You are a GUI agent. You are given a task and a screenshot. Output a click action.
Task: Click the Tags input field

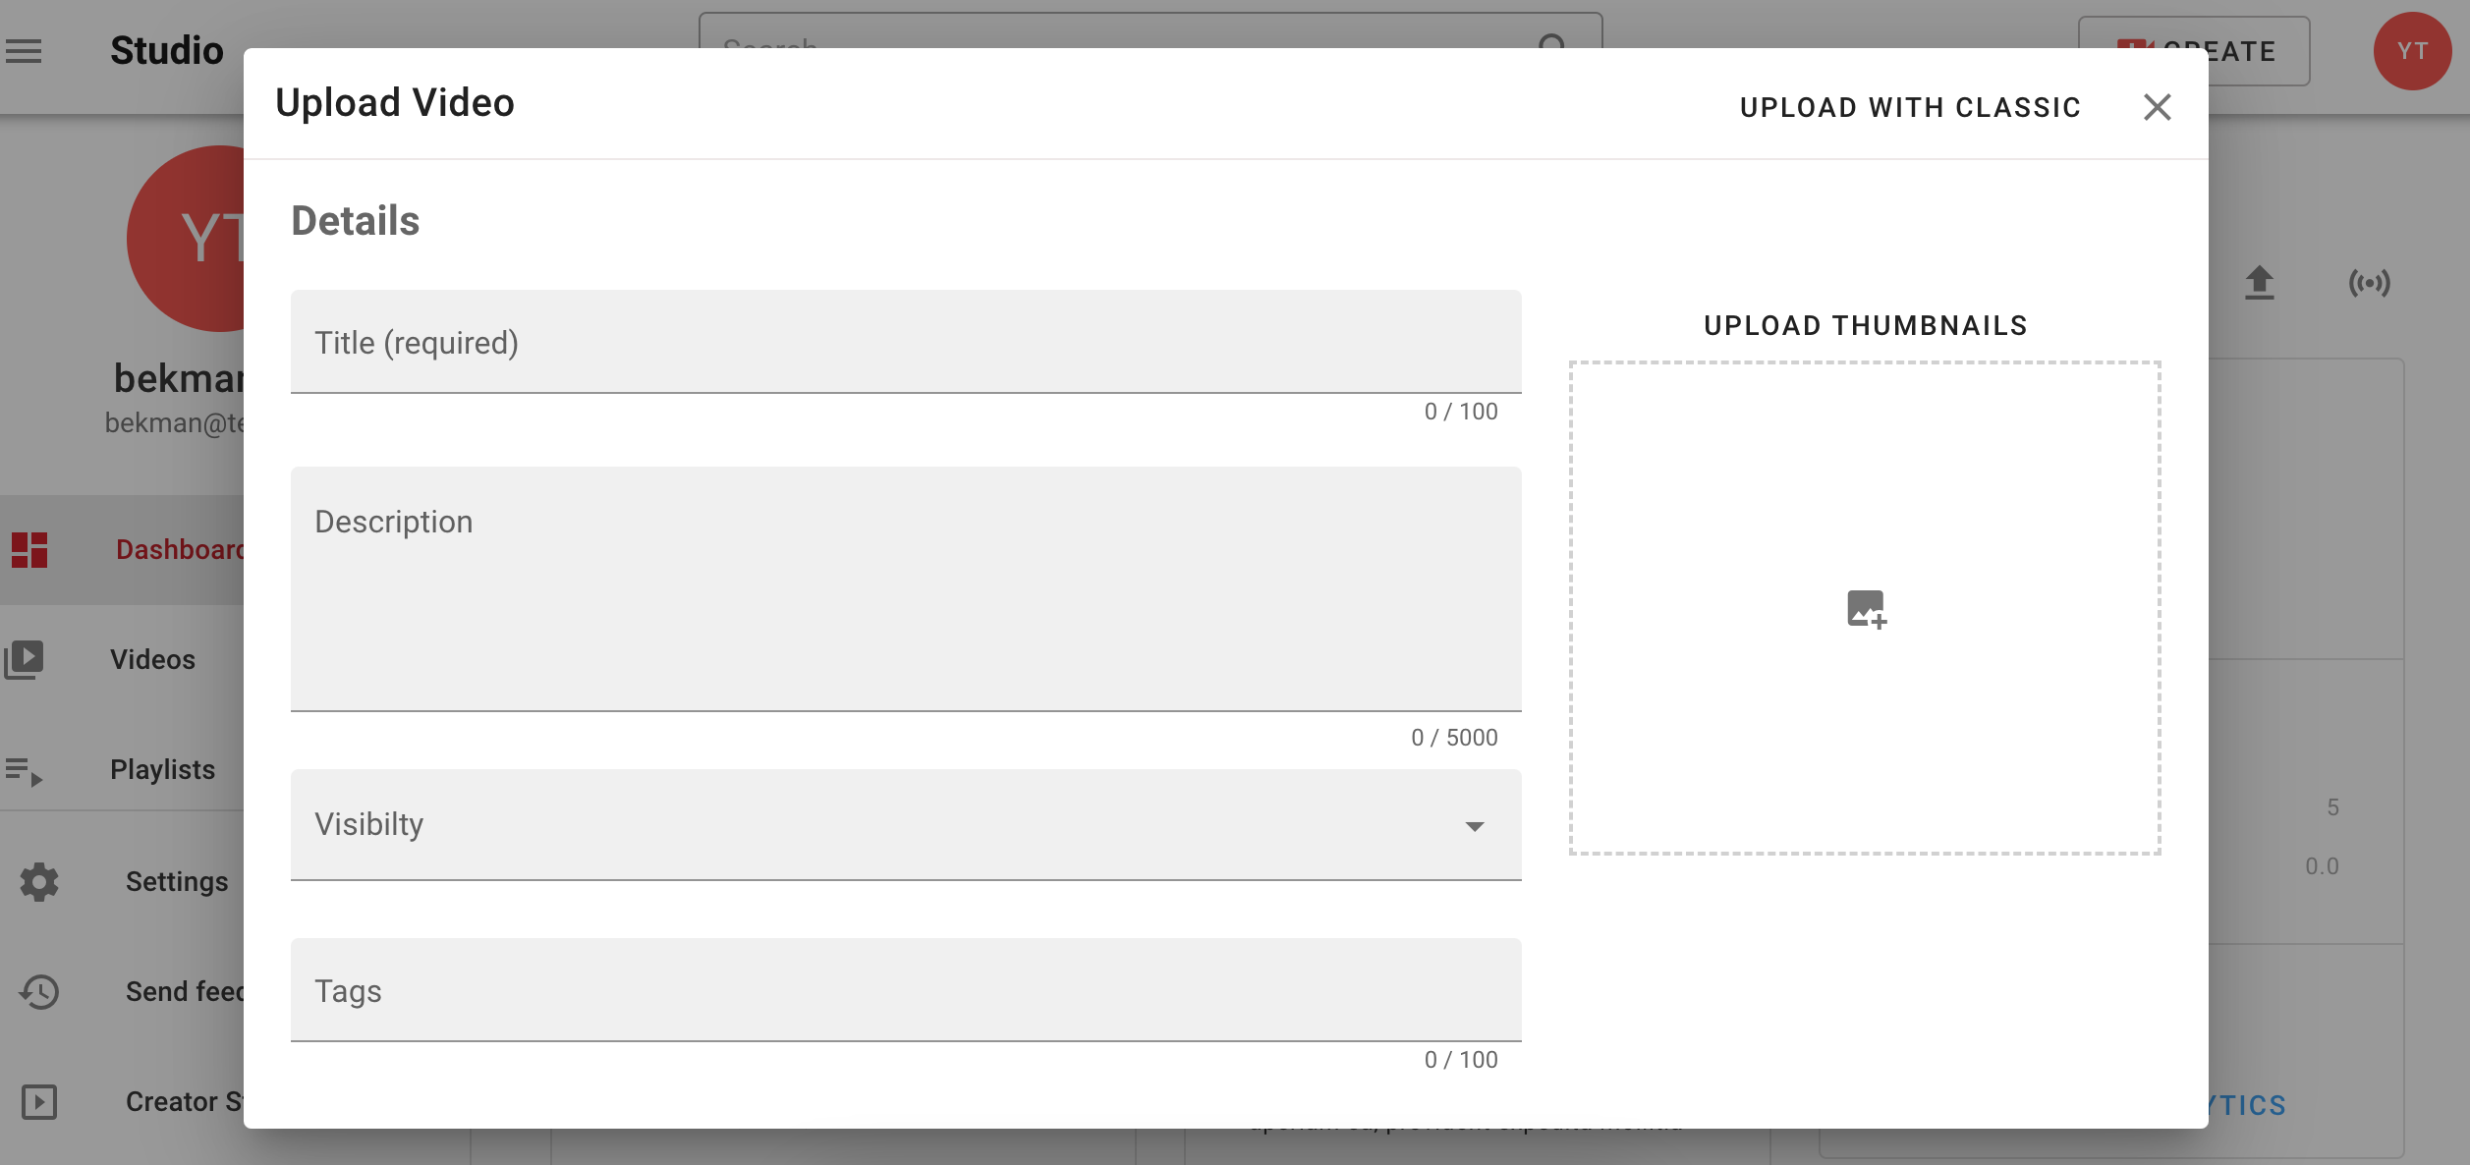pyautogui.click(x=906, y=990)
